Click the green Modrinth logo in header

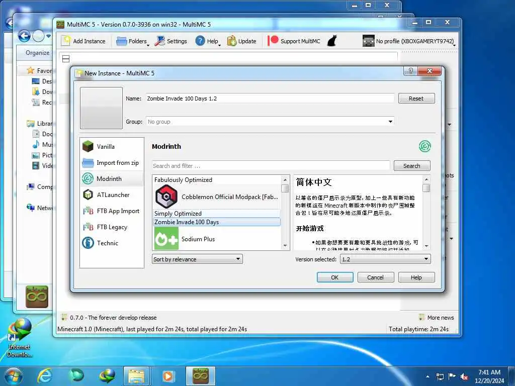(424, 146)
